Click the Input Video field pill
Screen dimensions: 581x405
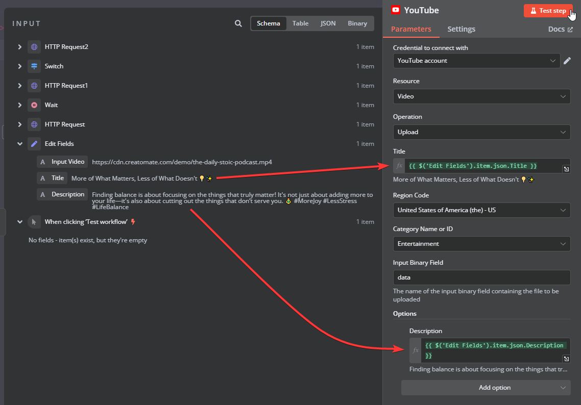pos(62,162)
